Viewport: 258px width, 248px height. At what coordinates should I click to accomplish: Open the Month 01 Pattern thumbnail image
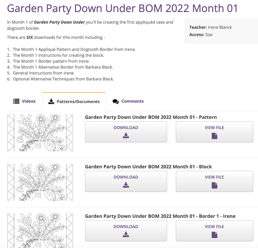40,133
